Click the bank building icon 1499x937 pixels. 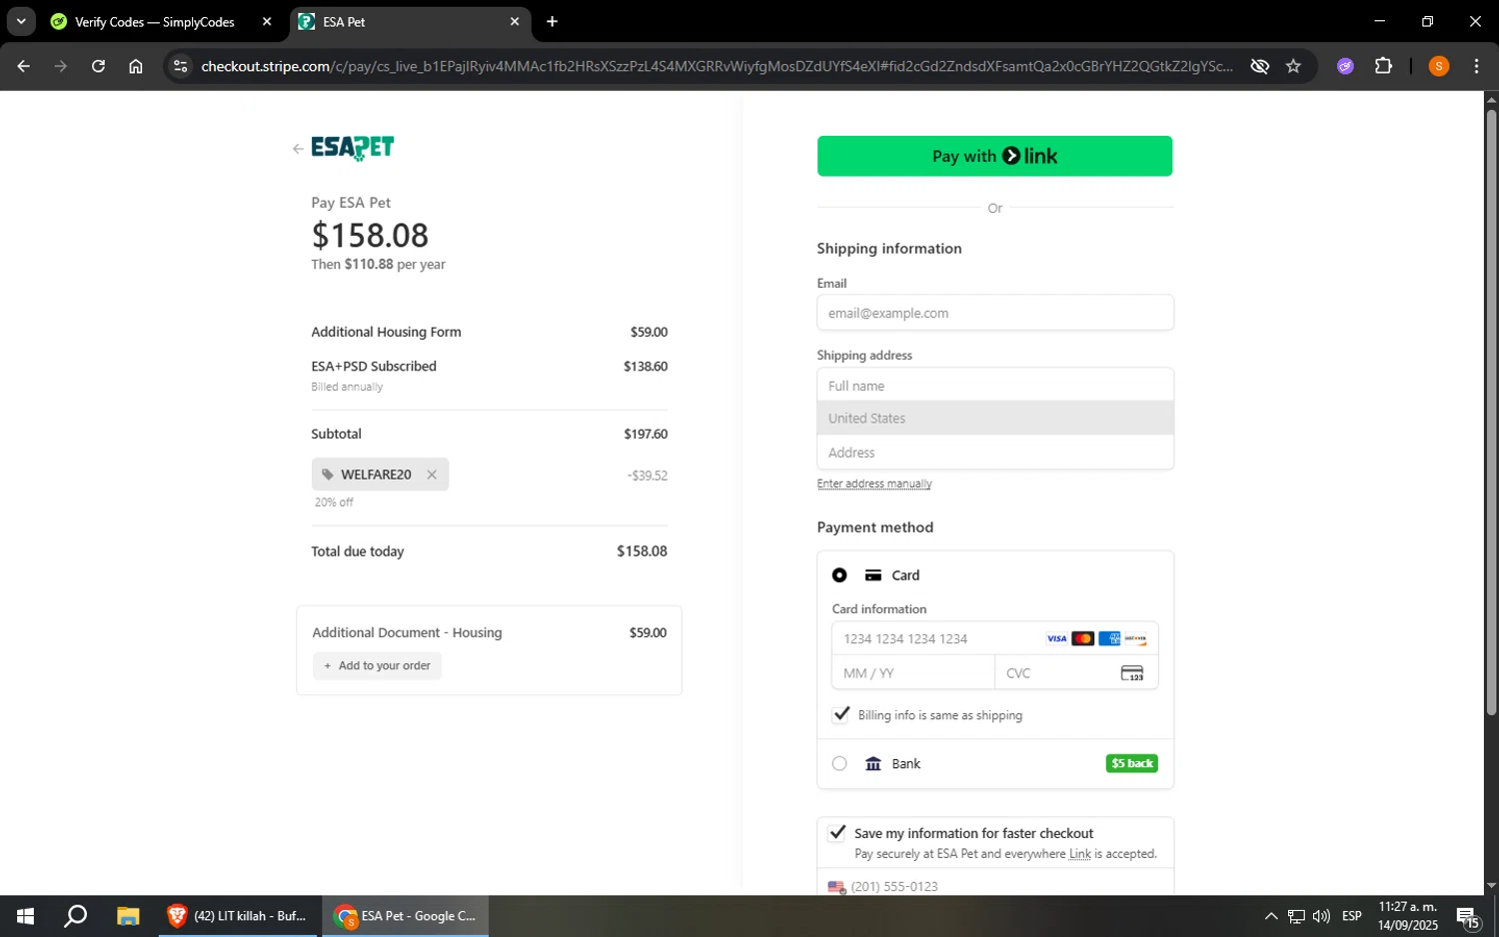(872, 763)
